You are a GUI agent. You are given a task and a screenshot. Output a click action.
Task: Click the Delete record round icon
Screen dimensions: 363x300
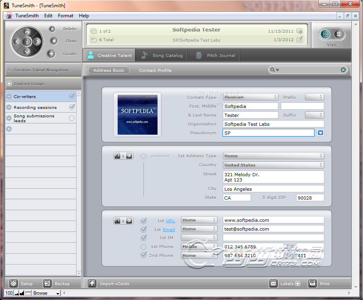(x=52, y=29)
